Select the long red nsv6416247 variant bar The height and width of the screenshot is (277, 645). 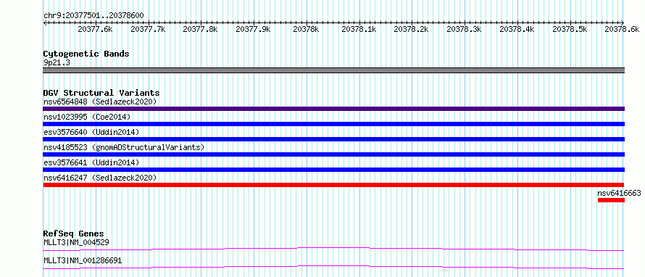334,185
